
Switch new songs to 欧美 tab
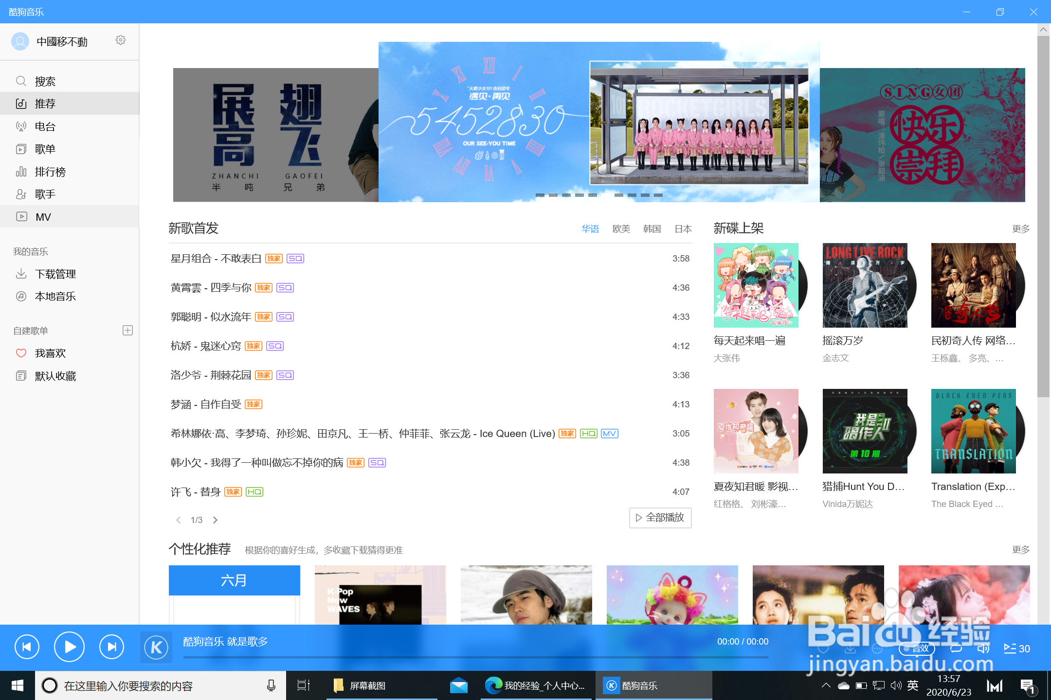pos(621,229)
